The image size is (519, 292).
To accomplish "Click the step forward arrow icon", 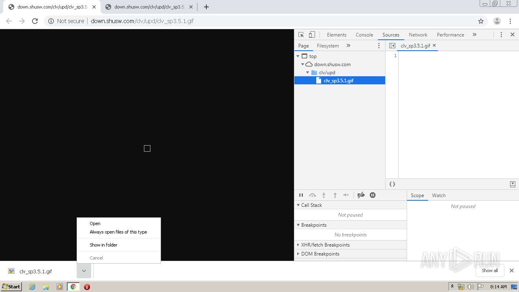I will (x=346, y=195).
